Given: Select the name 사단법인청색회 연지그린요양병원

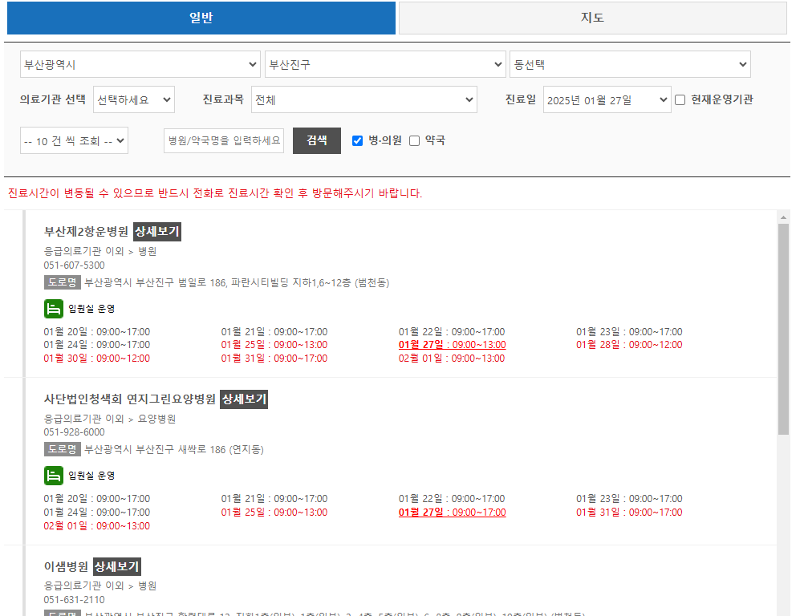Looking at the screenshot, I should point(130,399).
